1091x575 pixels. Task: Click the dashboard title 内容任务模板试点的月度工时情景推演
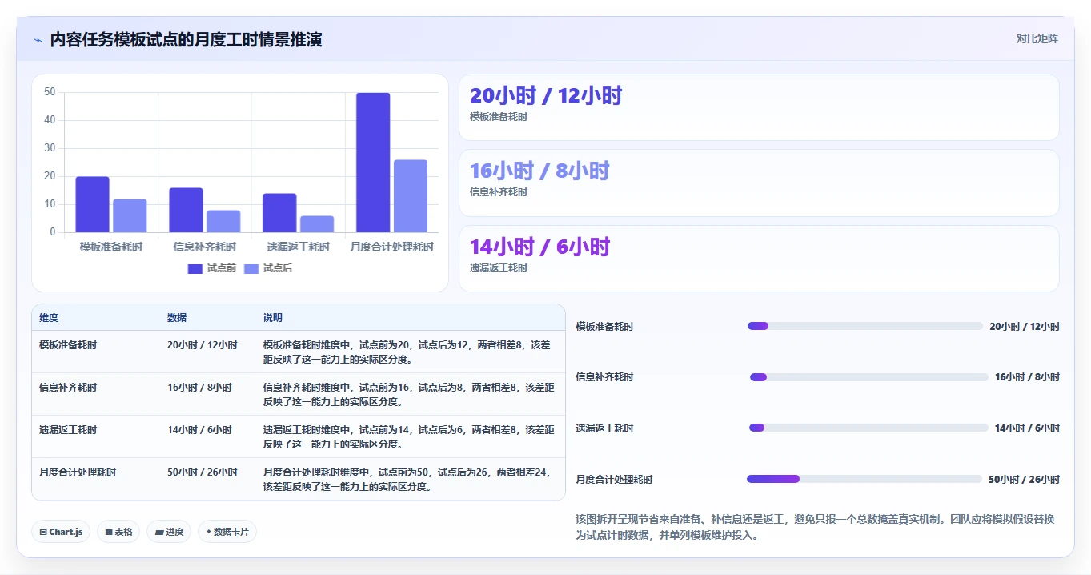[187, 40]
